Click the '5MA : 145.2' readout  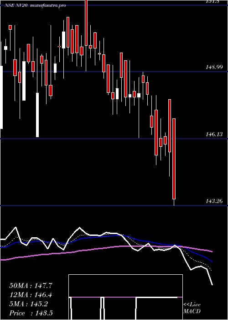point(28,304)
